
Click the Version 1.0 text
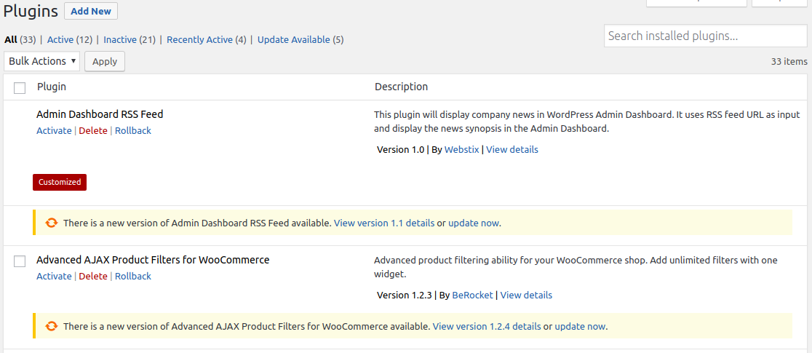[x=400, y=150]
